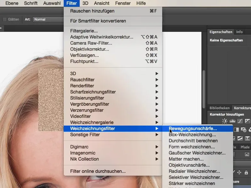Choose Objektivunschärfe...
The image size is (251, 188).
click(x=198, y=165)
